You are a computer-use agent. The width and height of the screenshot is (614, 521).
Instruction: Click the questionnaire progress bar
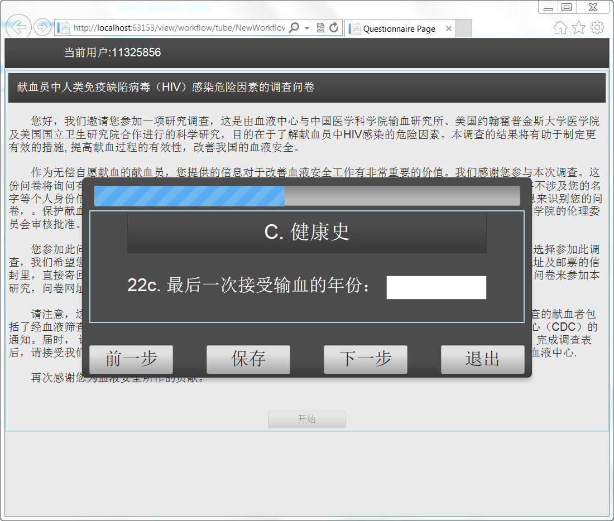[x=307, y=196]
